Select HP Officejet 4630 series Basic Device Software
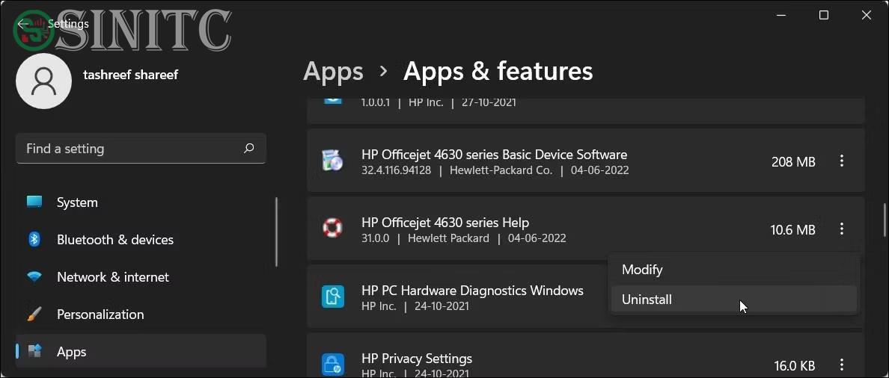The image size is (889, 378). 586,161
